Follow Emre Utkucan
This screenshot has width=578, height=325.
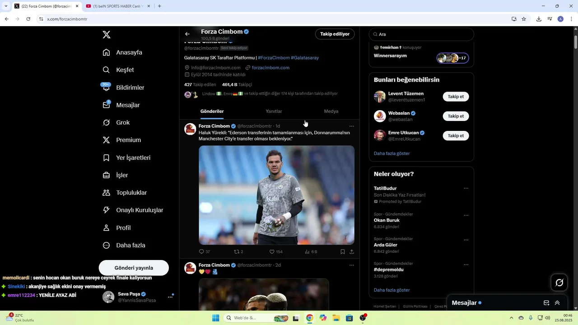(456, 135)
